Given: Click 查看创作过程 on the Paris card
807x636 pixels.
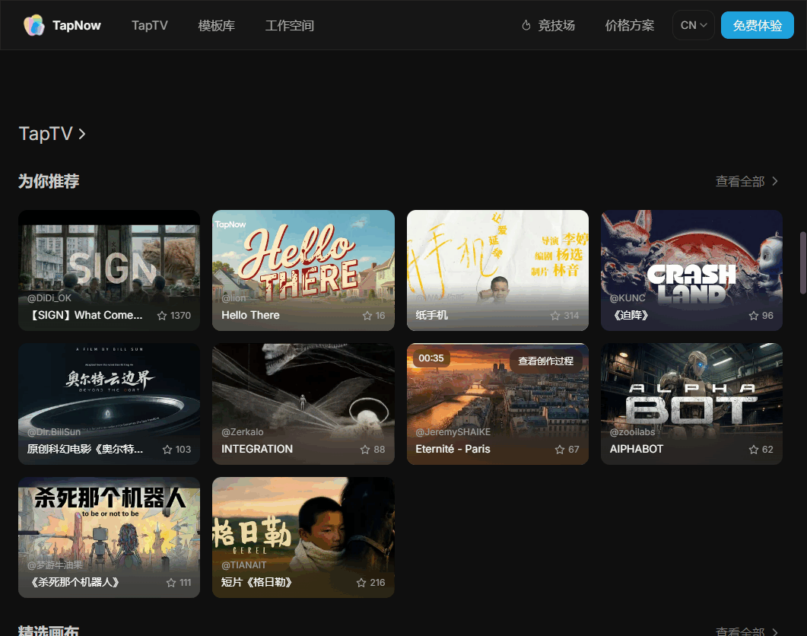Looking at the screenshot, I should point(545,361).
